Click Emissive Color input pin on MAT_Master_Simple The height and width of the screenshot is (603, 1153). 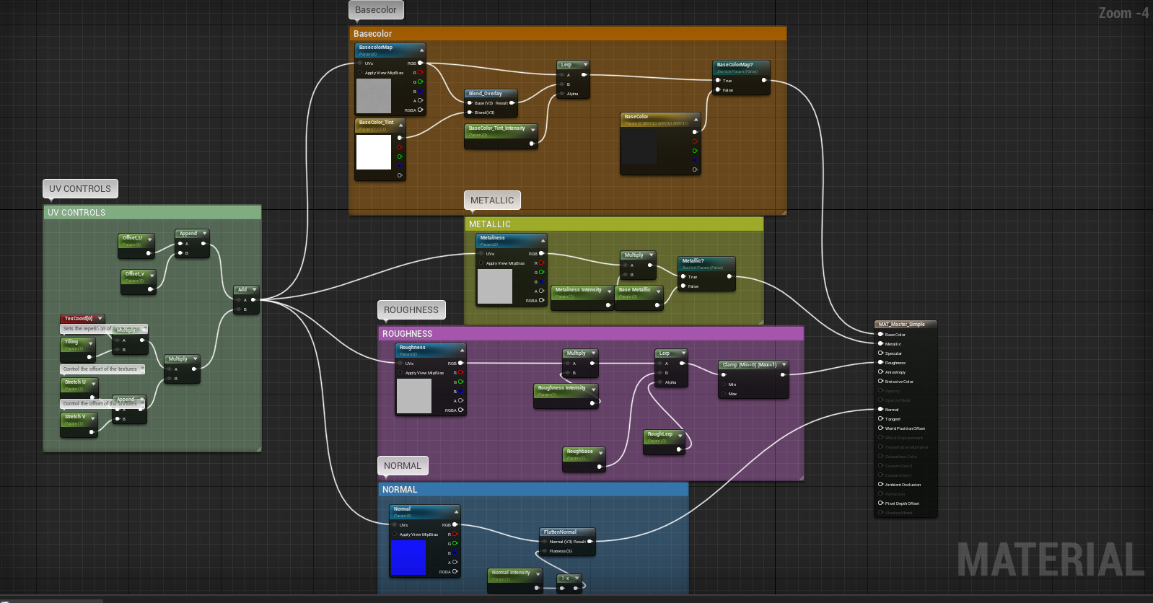[880, 381]
